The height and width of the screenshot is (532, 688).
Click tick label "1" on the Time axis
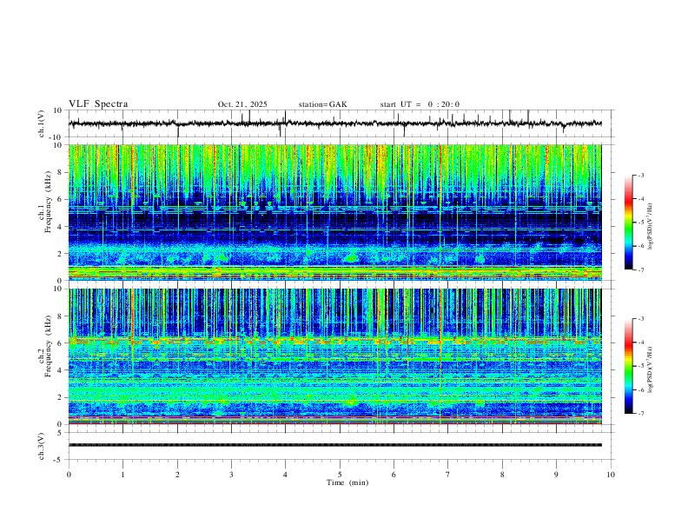[x=122, y=475]
